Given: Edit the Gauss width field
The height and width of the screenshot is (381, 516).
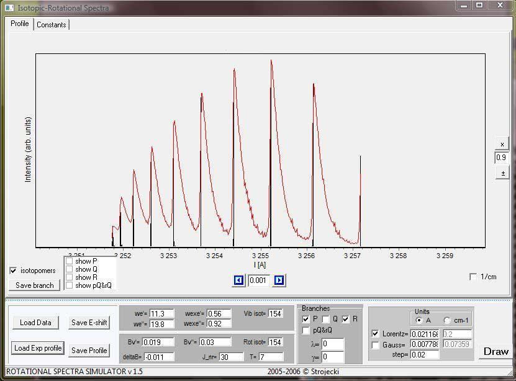Looking at the screenshot, I should coord(425,344).
